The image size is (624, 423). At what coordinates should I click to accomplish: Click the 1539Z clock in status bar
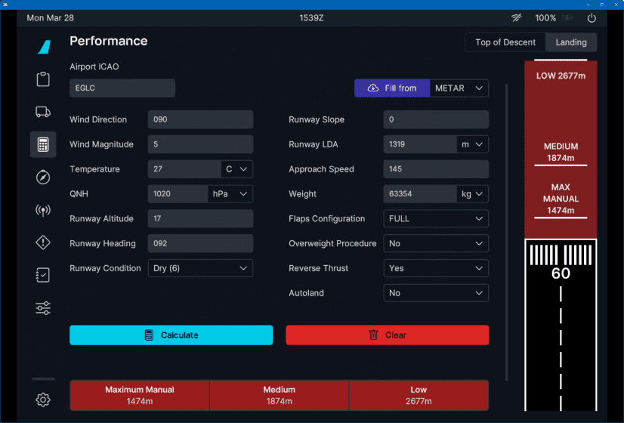(311, 18)
